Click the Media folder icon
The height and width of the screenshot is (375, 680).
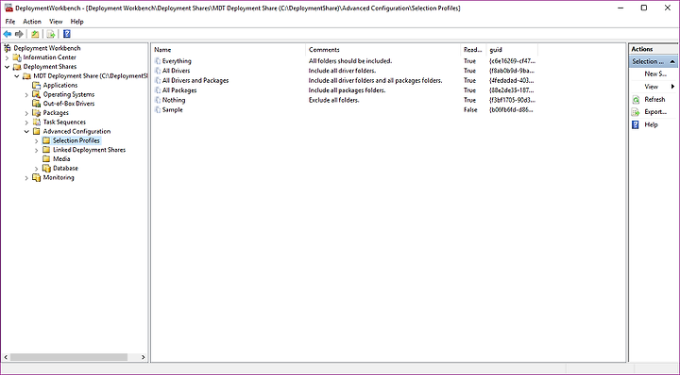pos(46,158)
